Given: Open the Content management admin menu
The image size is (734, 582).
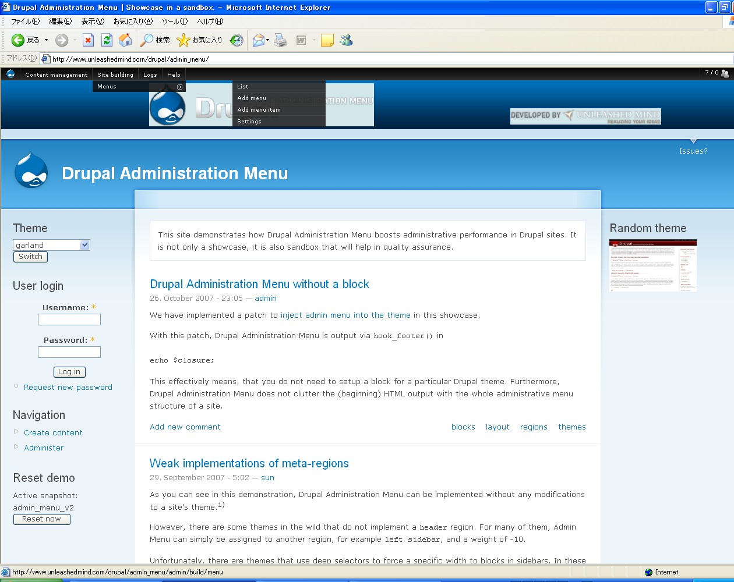Looking at the screenshot, I should 57,75.
